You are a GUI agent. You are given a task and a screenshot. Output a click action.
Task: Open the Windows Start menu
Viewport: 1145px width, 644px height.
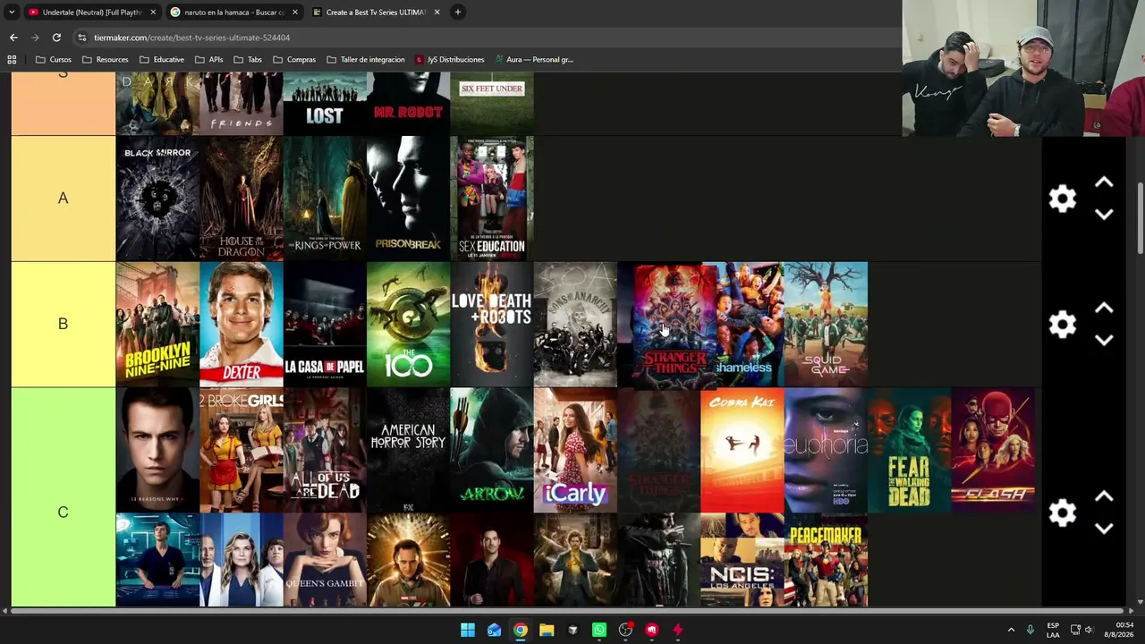pyautogui.click(x=468, y=630)
